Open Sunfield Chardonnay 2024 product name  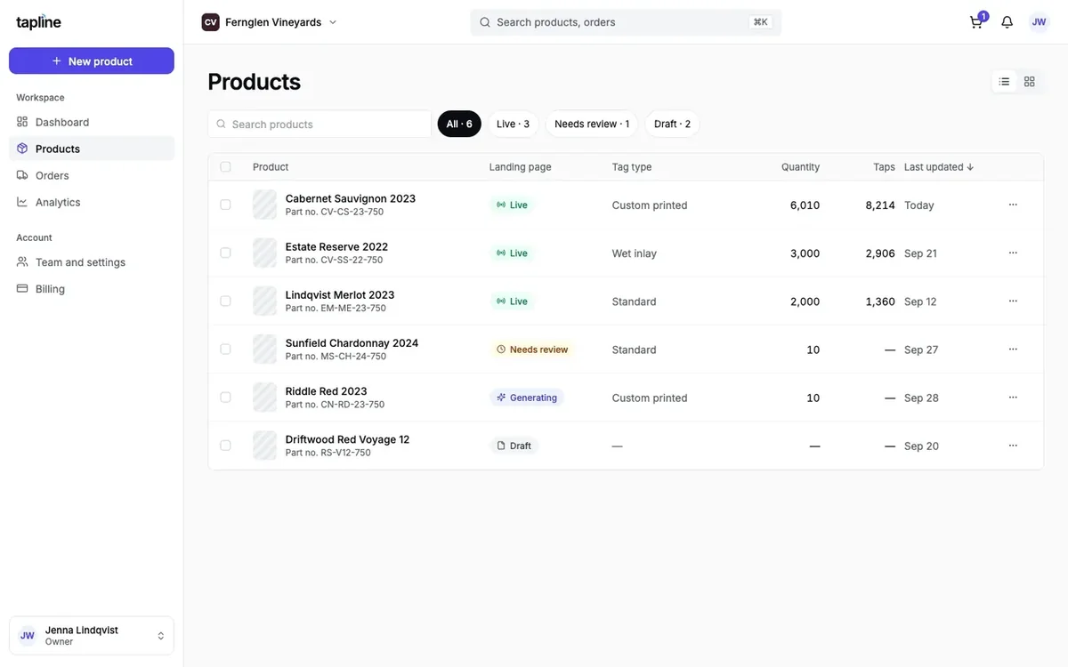point(352,342)
